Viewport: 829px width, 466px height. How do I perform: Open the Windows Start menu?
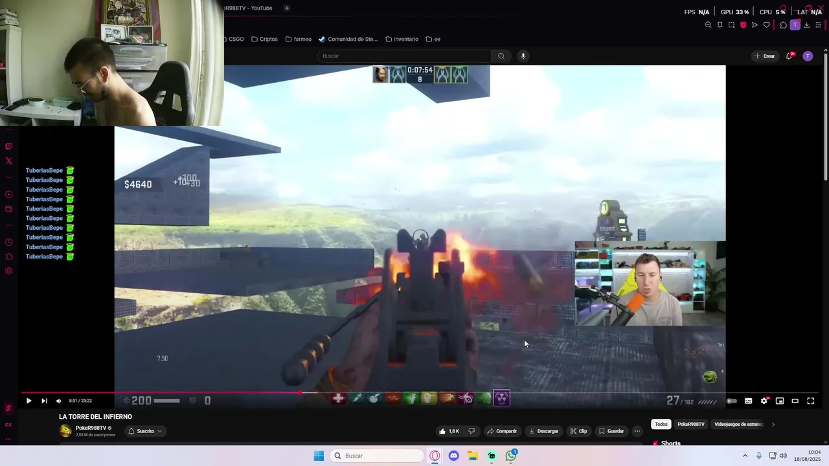click(319, 456)
